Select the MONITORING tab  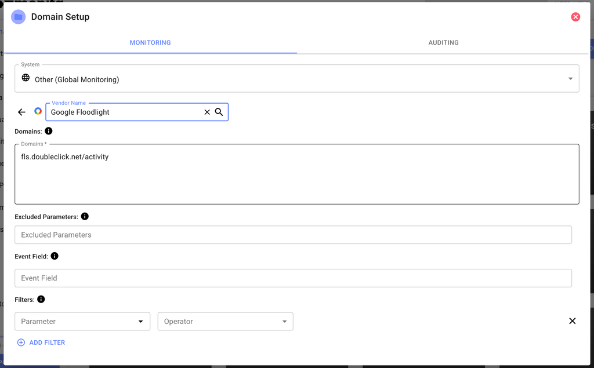tap(150, 42)
